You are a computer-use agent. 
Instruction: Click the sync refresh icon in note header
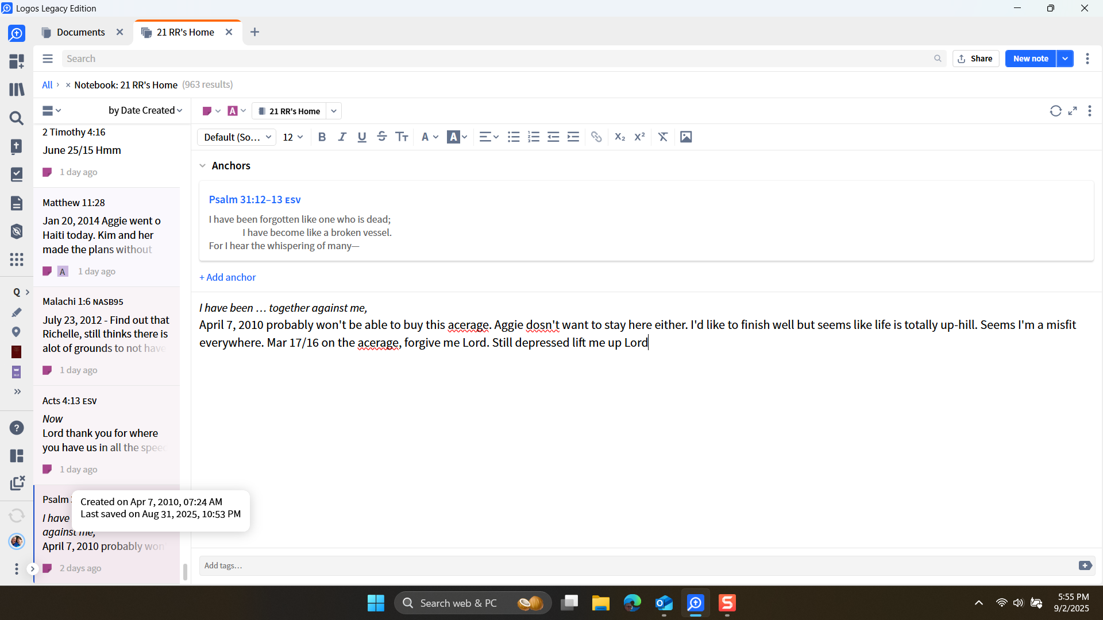(1055, 111)
